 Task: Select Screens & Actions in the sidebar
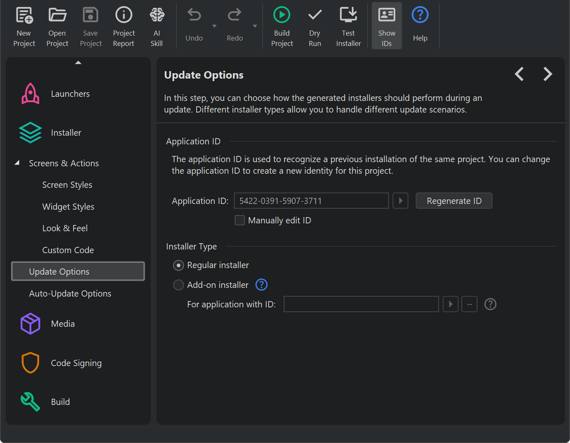coord(64,163)
